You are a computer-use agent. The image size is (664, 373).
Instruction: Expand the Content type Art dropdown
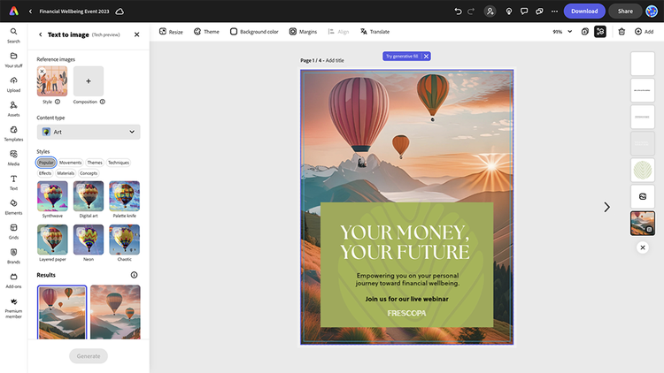(x=89, y=132)
